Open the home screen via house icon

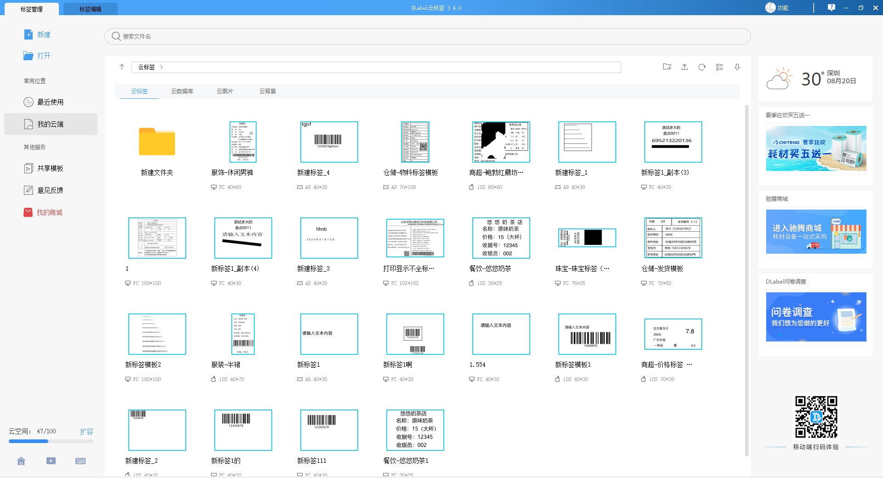[x=21, y=461]
